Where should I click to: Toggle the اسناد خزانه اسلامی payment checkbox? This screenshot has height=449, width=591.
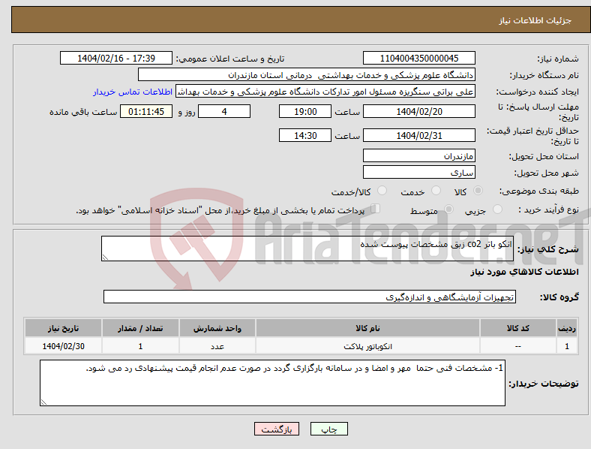click(x=376, y=209)
